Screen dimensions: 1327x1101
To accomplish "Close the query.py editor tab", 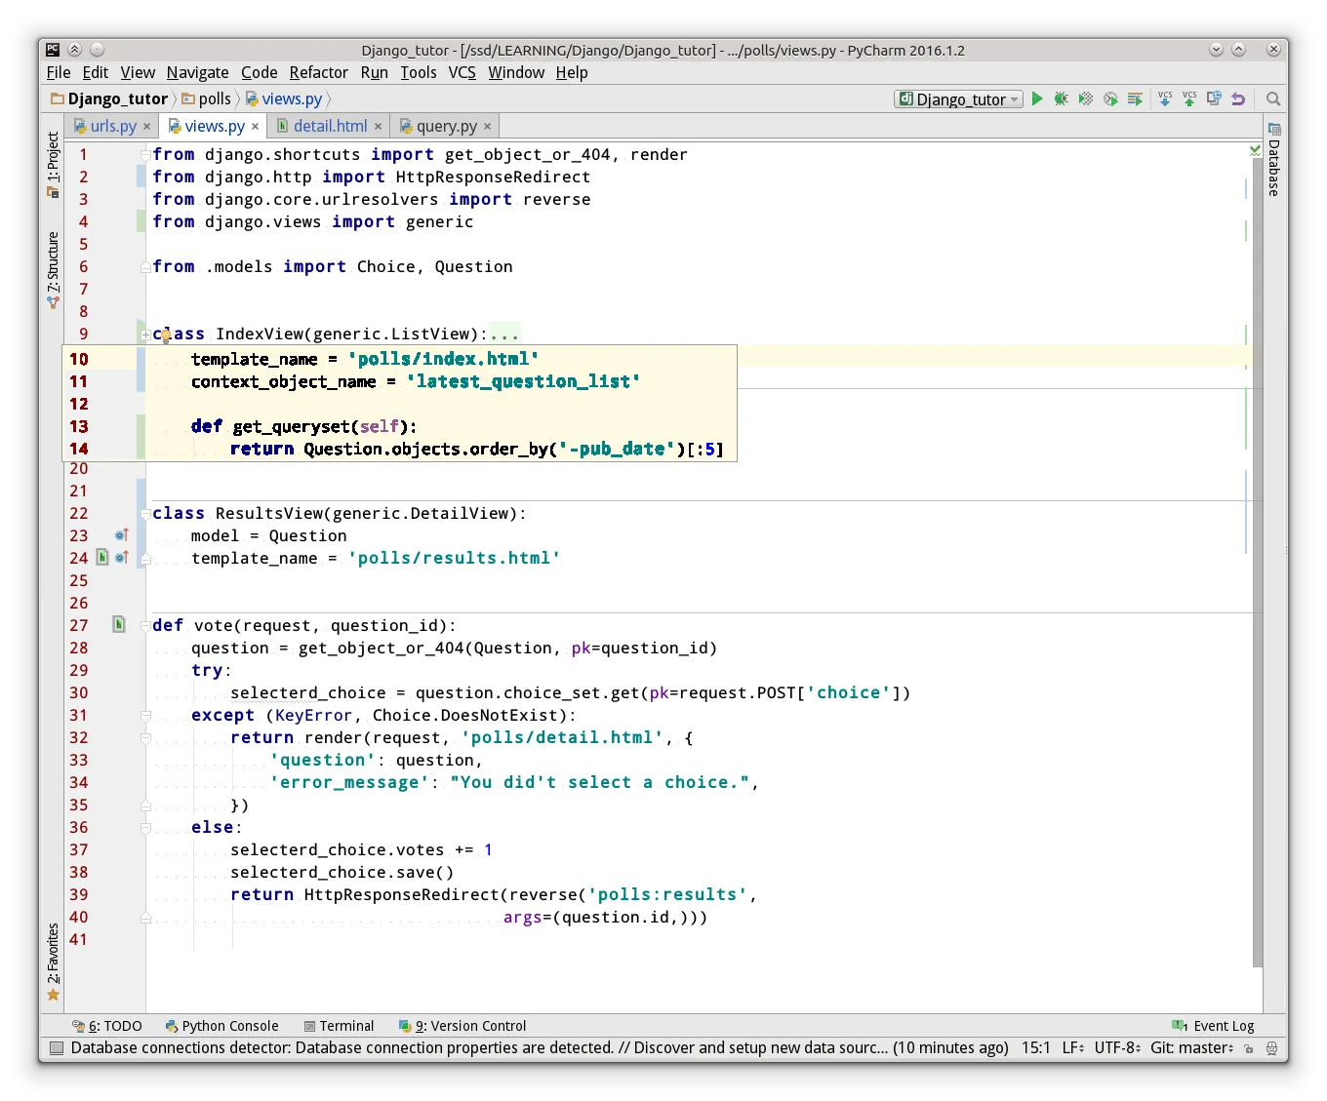I will (x=488, y=127).
